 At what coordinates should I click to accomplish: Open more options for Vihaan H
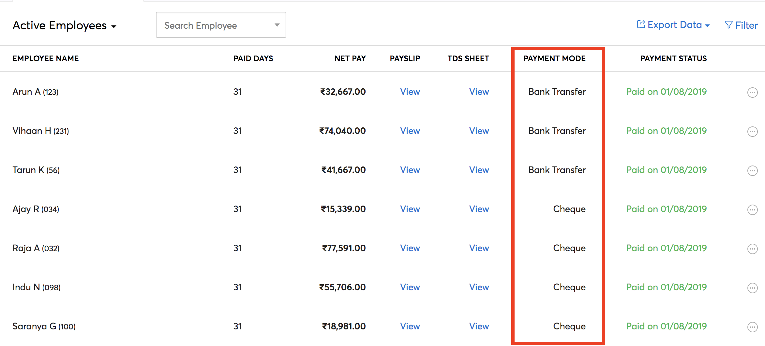[752, 132]
